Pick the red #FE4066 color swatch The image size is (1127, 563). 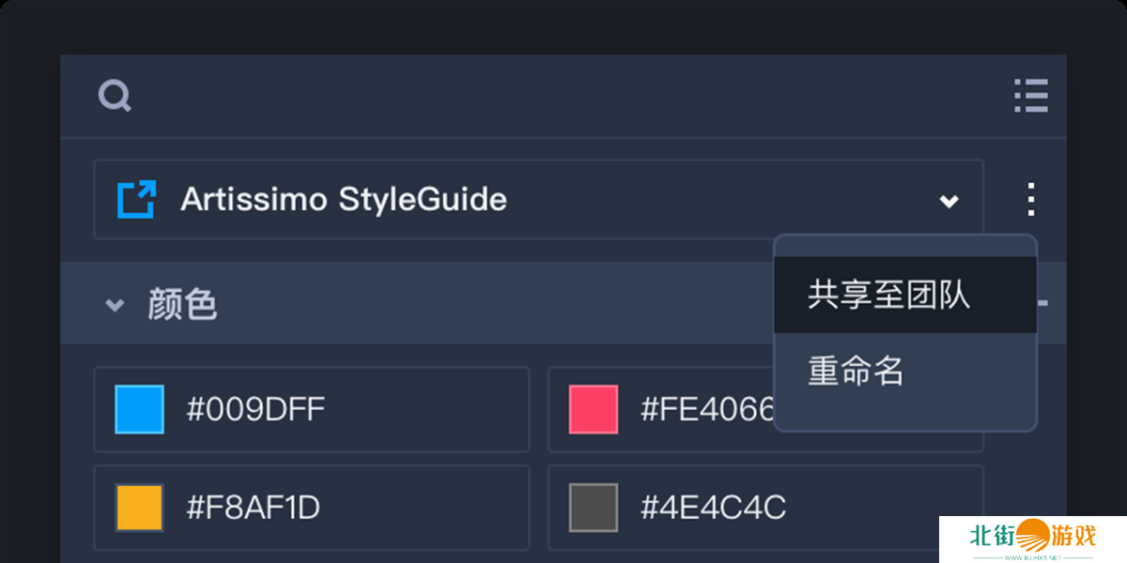594,409
